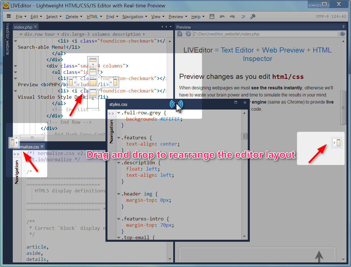Open the hamburger main menu

click(9, 16)
